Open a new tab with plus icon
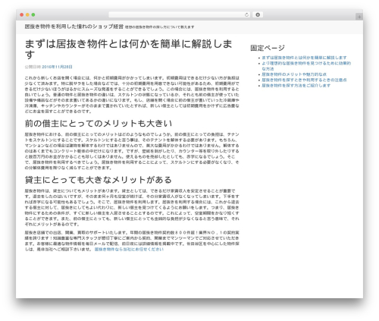Image resolution: width=379 pixels, height=321 pixels. pyautogui.click(x=359, y=17)
